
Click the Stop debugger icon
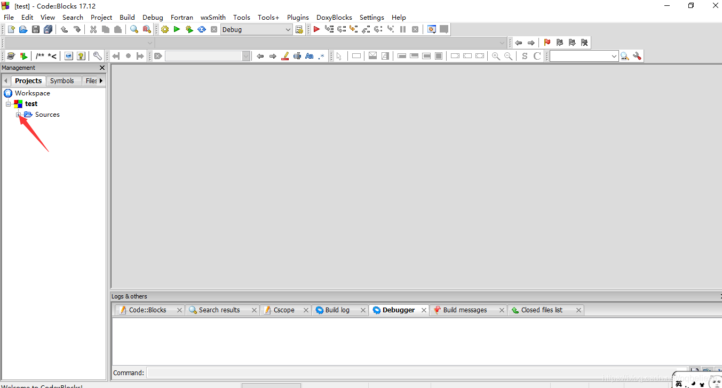(x=415, y=30)
